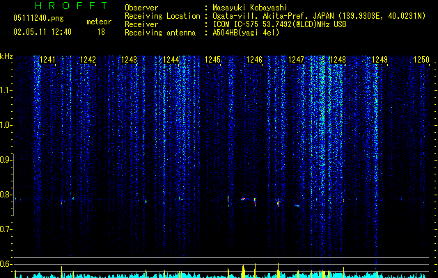The height and width of the screenshot is (278, 438).
Task: Select the filename 05111240.png
Action: [38, 19]
